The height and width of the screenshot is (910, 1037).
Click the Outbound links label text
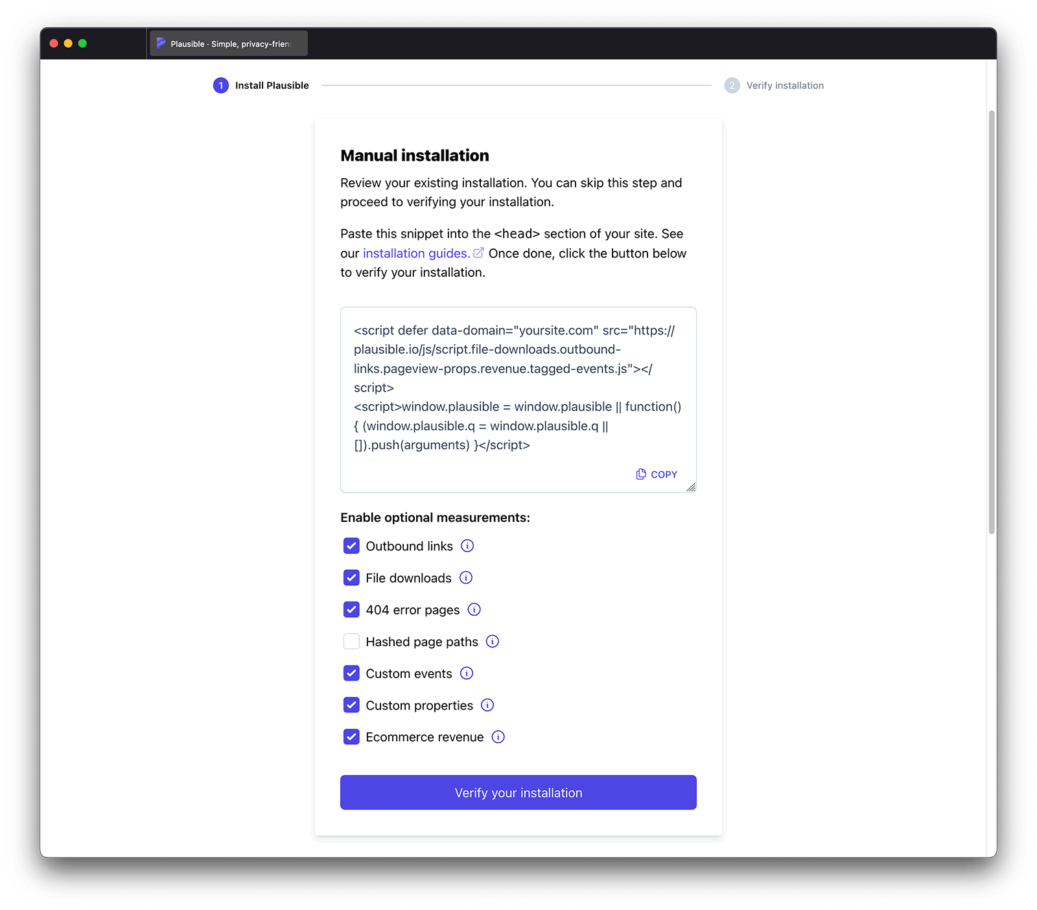point(409,546)
